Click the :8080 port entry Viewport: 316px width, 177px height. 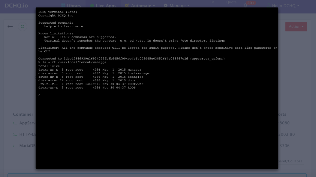click(x=284, y=123)
